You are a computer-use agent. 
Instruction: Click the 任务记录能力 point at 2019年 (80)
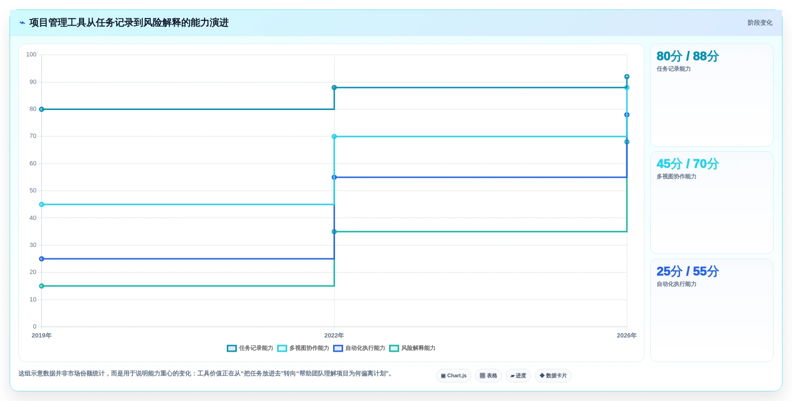click(x=42, y=109)
